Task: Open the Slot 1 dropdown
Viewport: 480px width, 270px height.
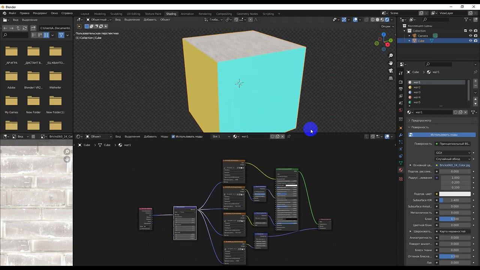Action: click(x=221, y=136)
